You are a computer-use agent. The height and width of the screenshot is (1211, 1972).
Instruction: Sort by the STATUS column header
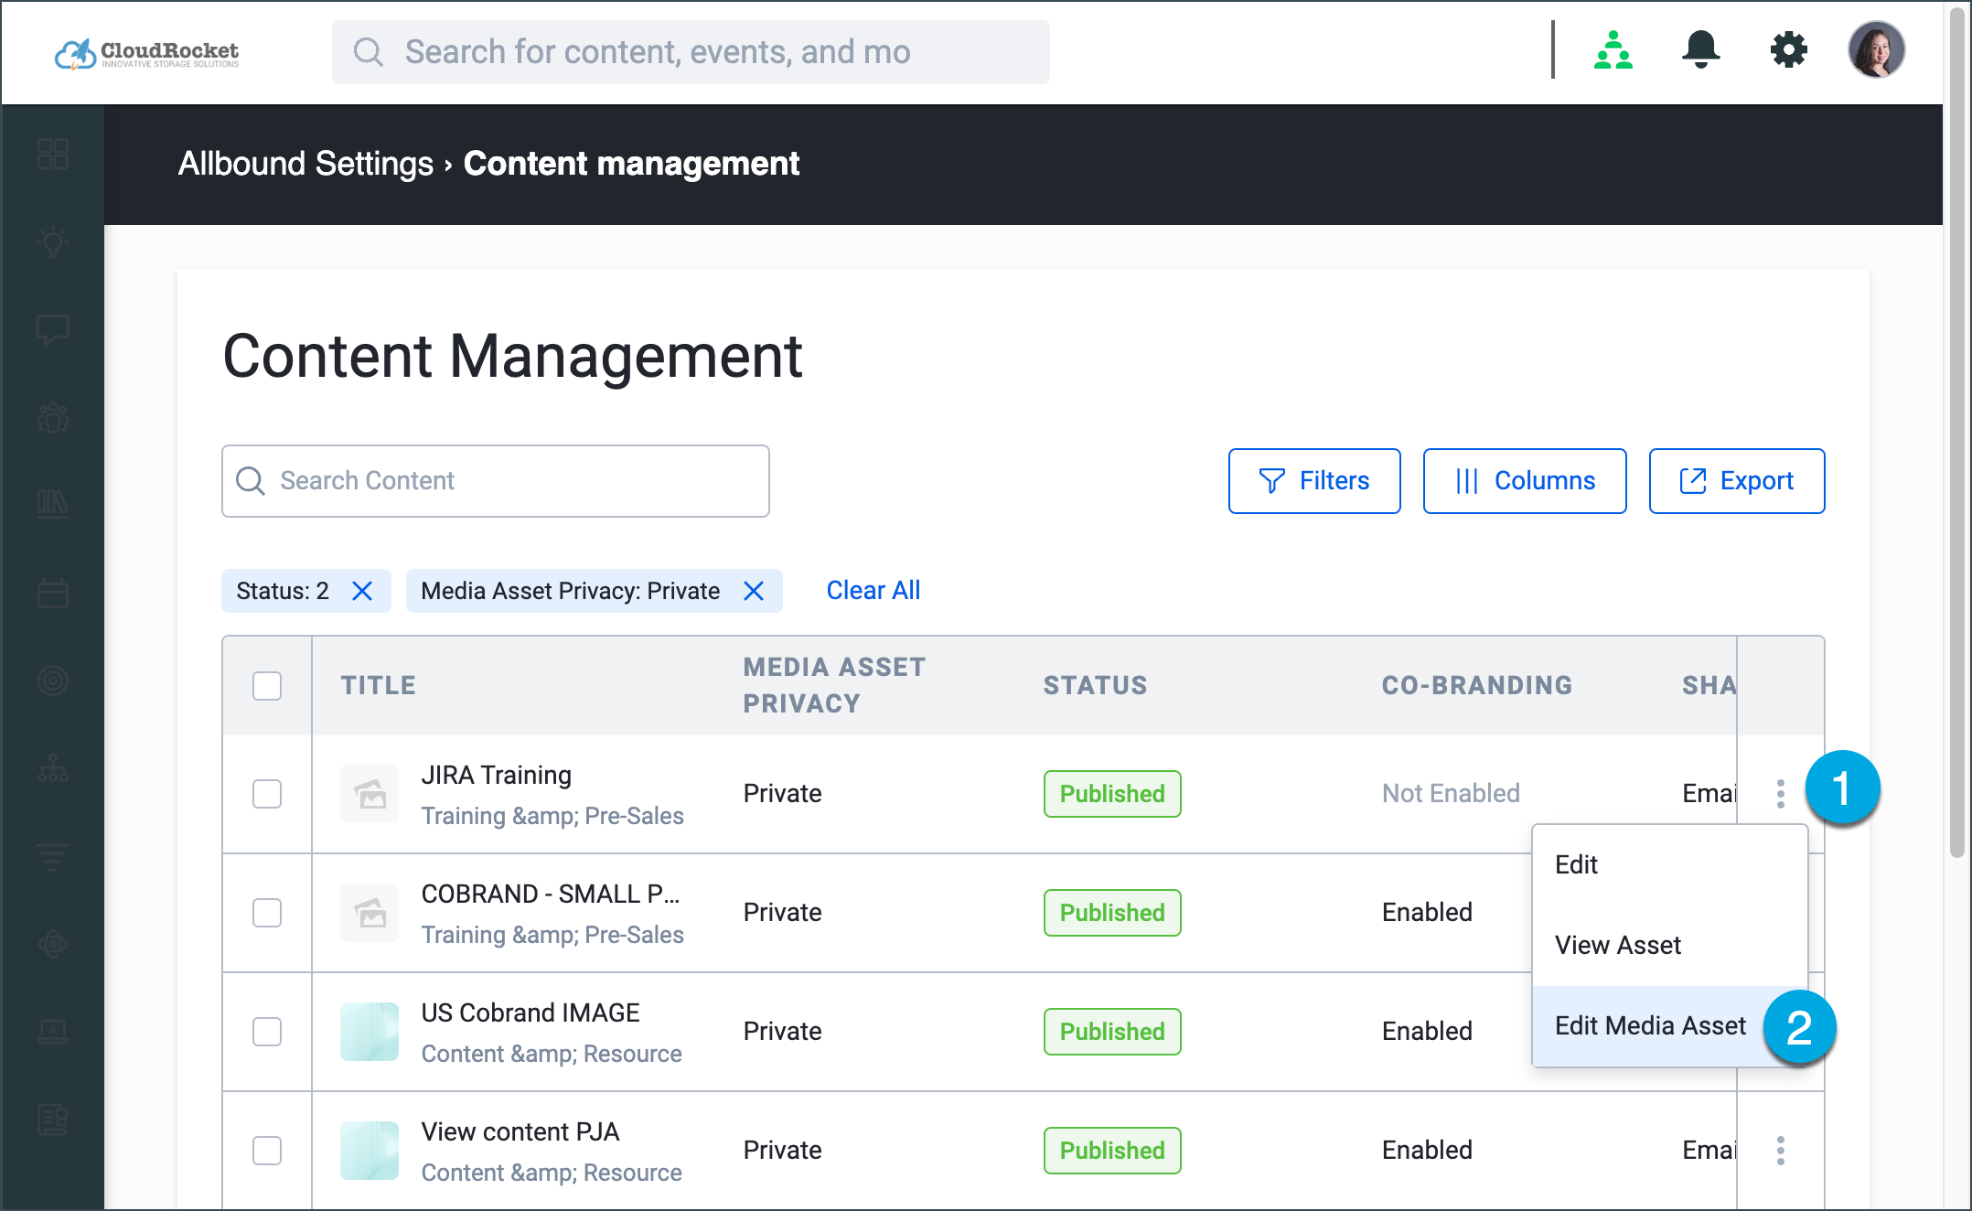coord(1095,686)
